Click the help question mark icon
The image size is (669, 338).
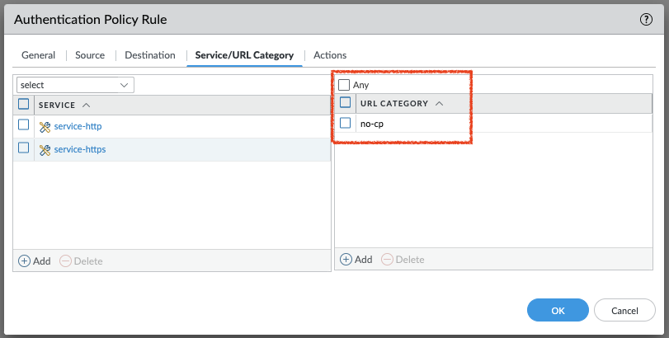click(x=646, y=19)
